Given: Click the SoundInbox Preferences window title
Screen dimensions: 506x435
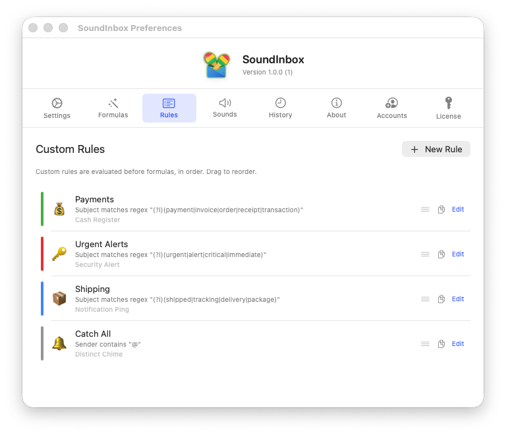Looking at the screenshot, I should tap(130, 28).
